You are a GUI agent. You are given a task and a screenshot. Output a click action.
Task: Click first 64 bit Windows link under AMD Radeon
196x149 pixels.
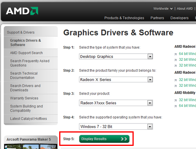click(187, 54)
